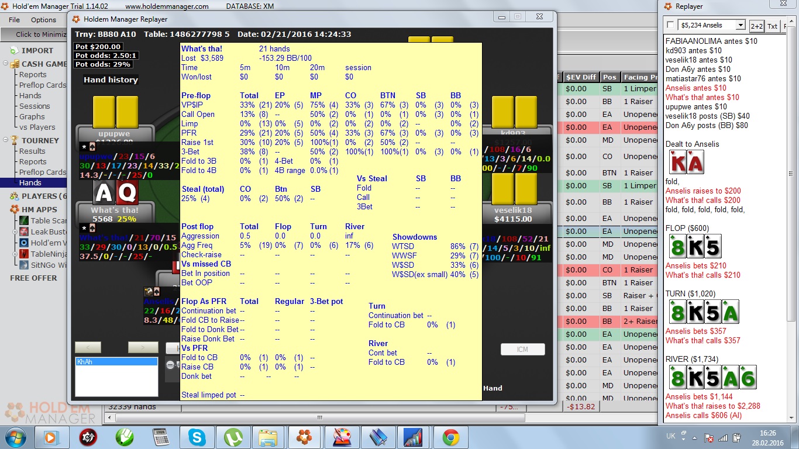The image size is (799, 449).
Task: Click the ICM button in replayer
Action: coord(522,349)
